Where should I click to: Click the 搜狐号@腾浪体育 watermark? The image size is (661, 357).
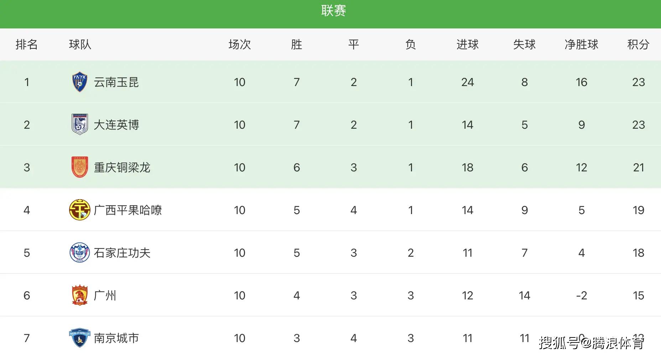point(591,343)
